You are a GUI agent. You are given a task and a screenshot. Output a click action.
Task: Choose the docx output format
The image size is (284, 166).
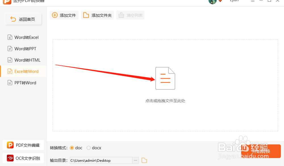point(88,148)
